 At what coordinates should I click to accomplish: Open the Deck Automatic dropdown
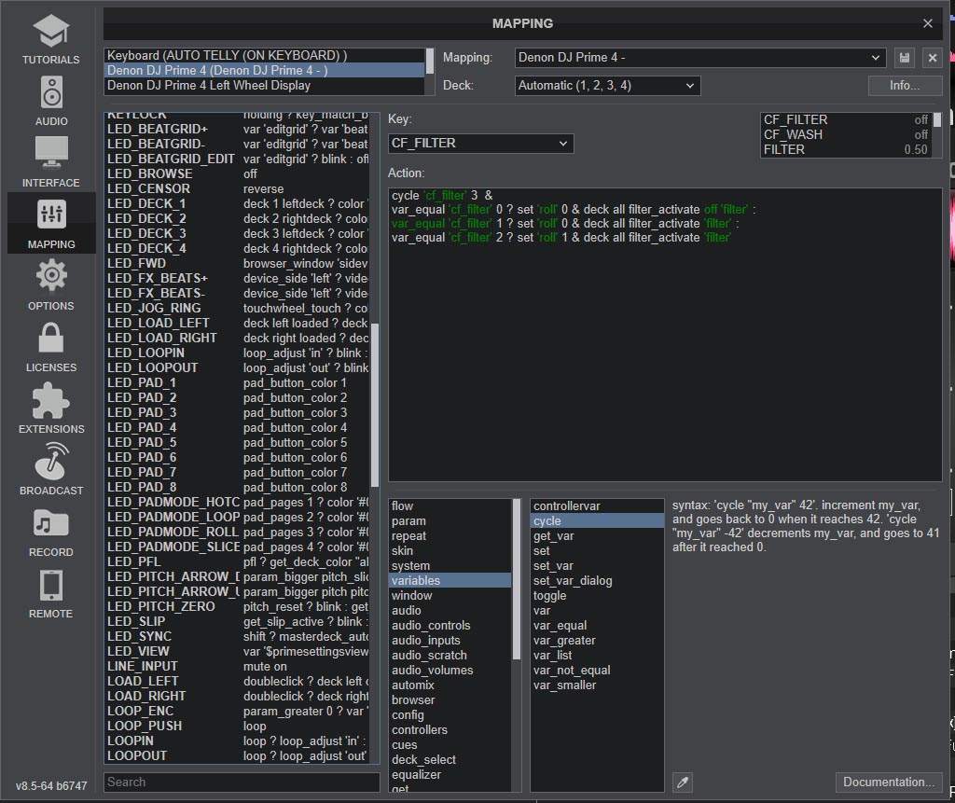pyautogui.click(x=607, y=86)
